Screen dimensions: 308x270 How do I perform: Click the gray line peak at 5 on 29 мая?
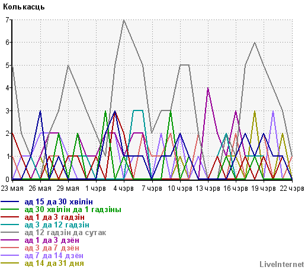tap(68, 66)
